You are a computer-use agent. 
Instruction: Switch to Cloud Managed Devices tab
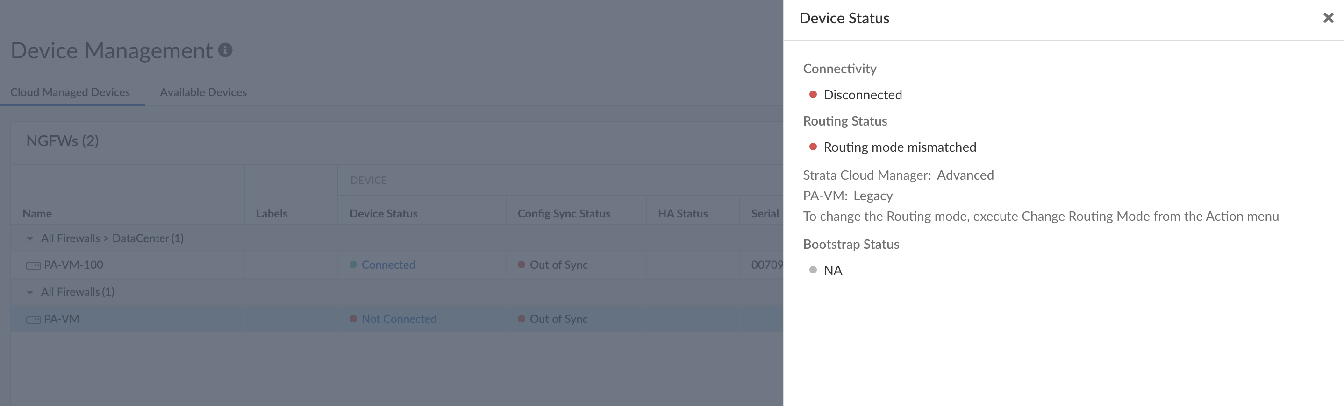coord(70,92)
